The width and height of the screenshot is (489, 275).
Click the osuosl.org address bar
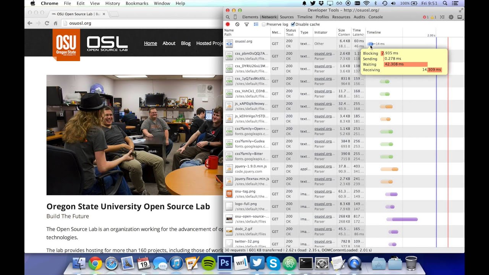[x=141, y=23]
